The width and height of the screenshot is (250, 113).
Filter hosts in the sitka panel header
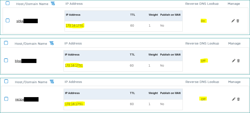[x=53, y=3]
